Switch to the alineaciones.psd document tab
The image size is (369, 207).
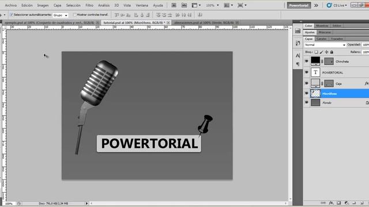204,23
